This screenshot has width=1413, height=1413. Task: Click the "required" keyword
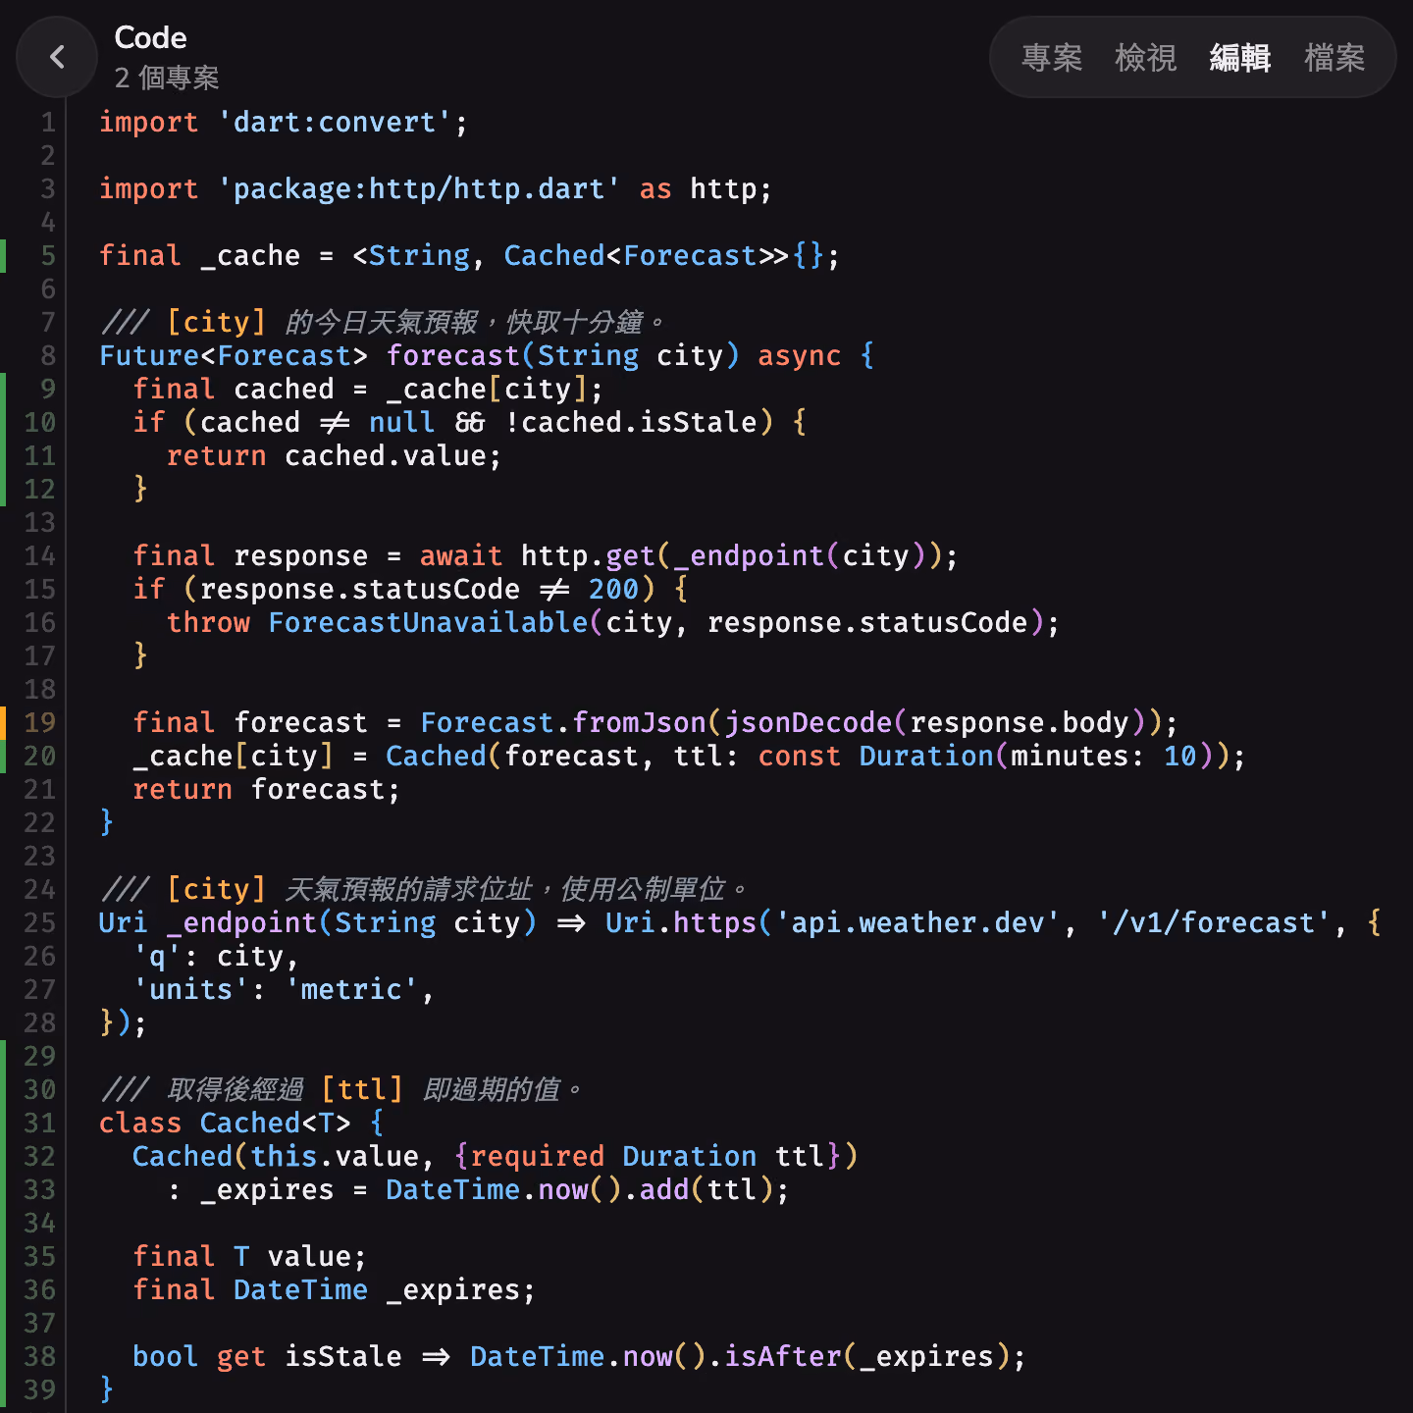(537, 1156)
